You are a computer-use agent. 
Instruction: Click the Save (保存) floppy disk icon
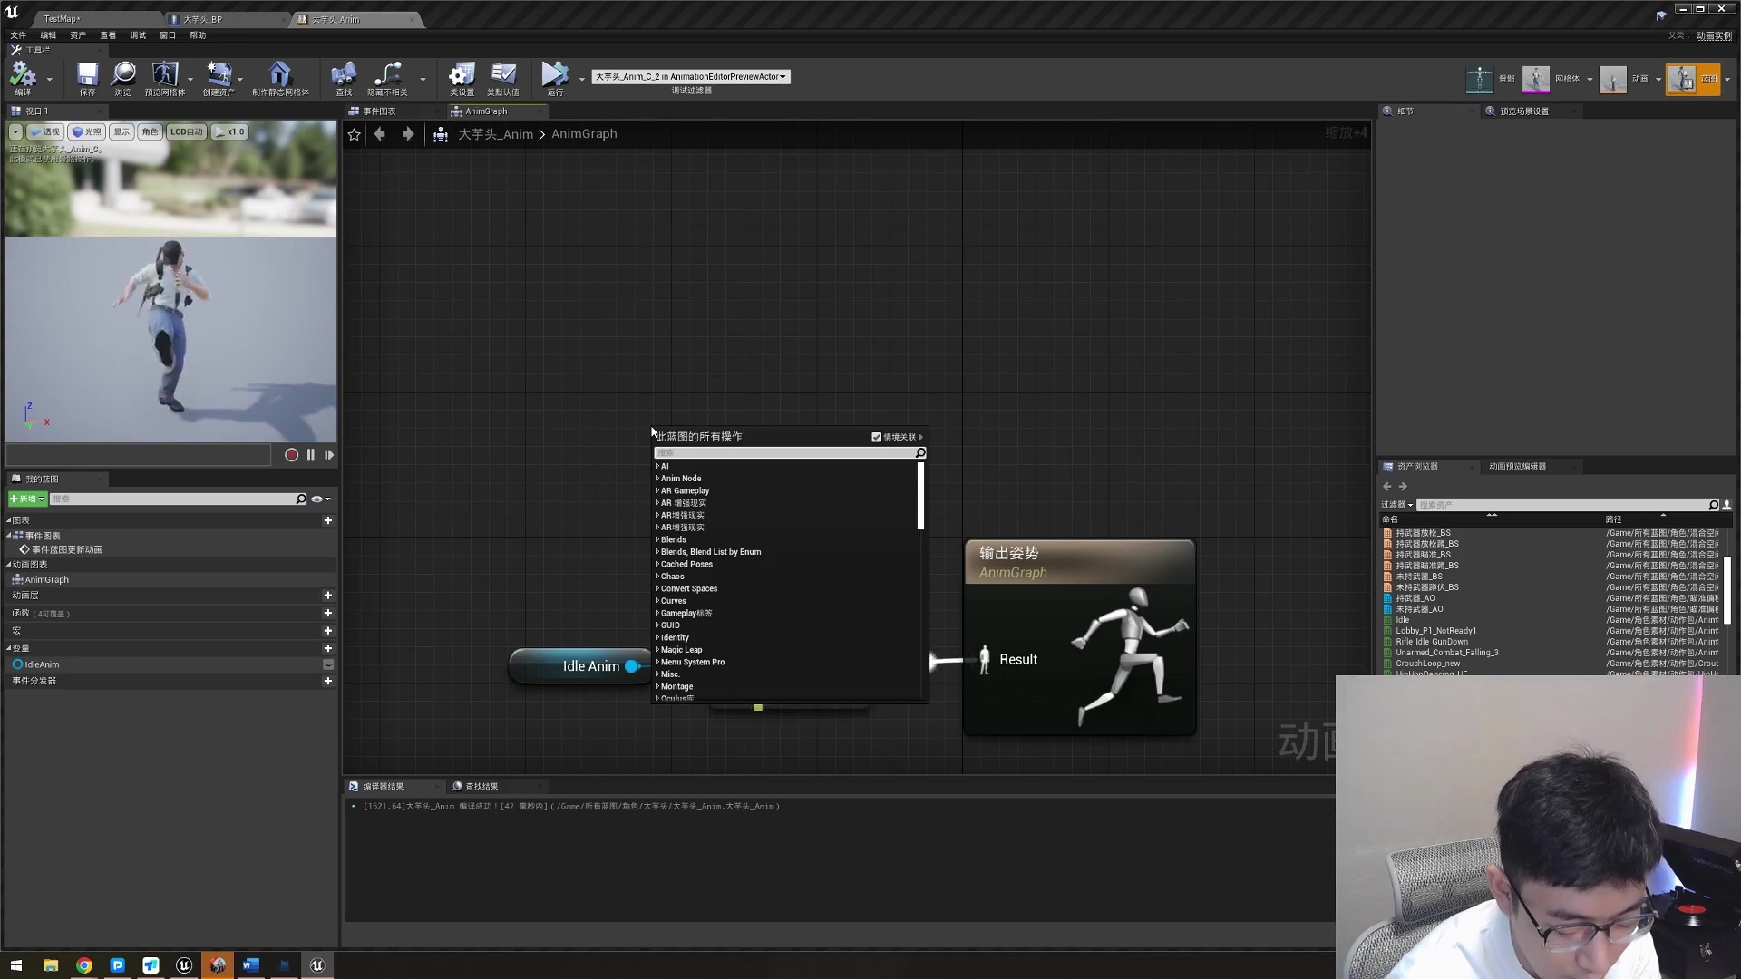coord(87,75)
